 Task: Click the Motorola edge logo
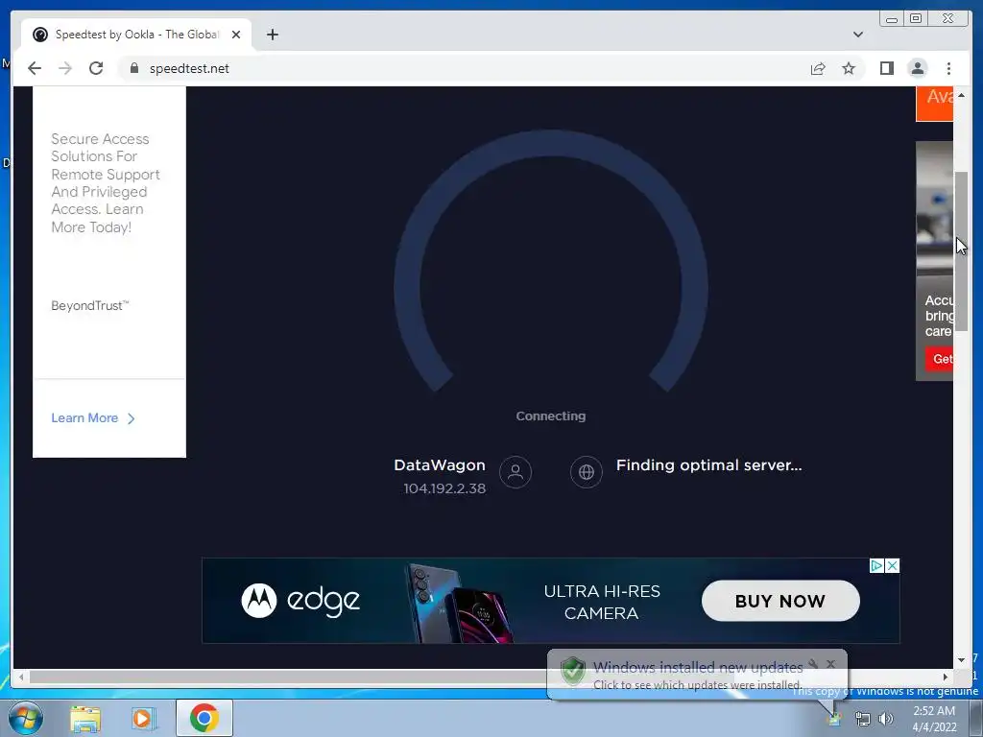[x=300, y=601]
